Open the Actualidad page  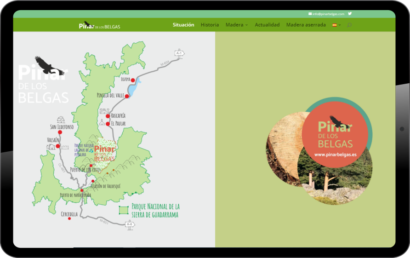pyautogui.click(x=267, y=25)
